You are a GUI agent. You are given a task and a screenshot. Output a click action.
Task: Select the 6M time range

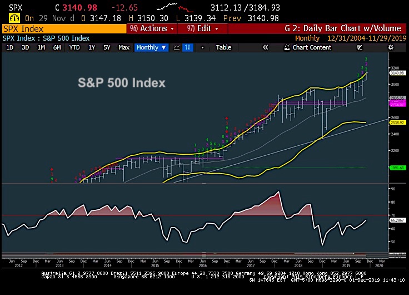click(x=57, y=47)
